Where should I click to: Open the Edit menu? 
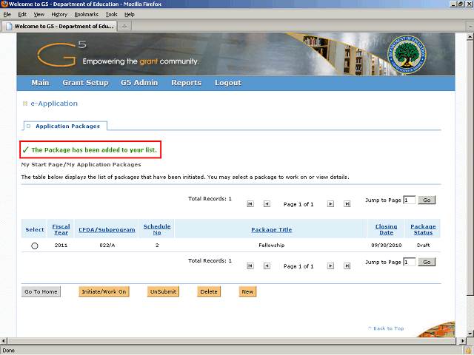pos(22,15)
